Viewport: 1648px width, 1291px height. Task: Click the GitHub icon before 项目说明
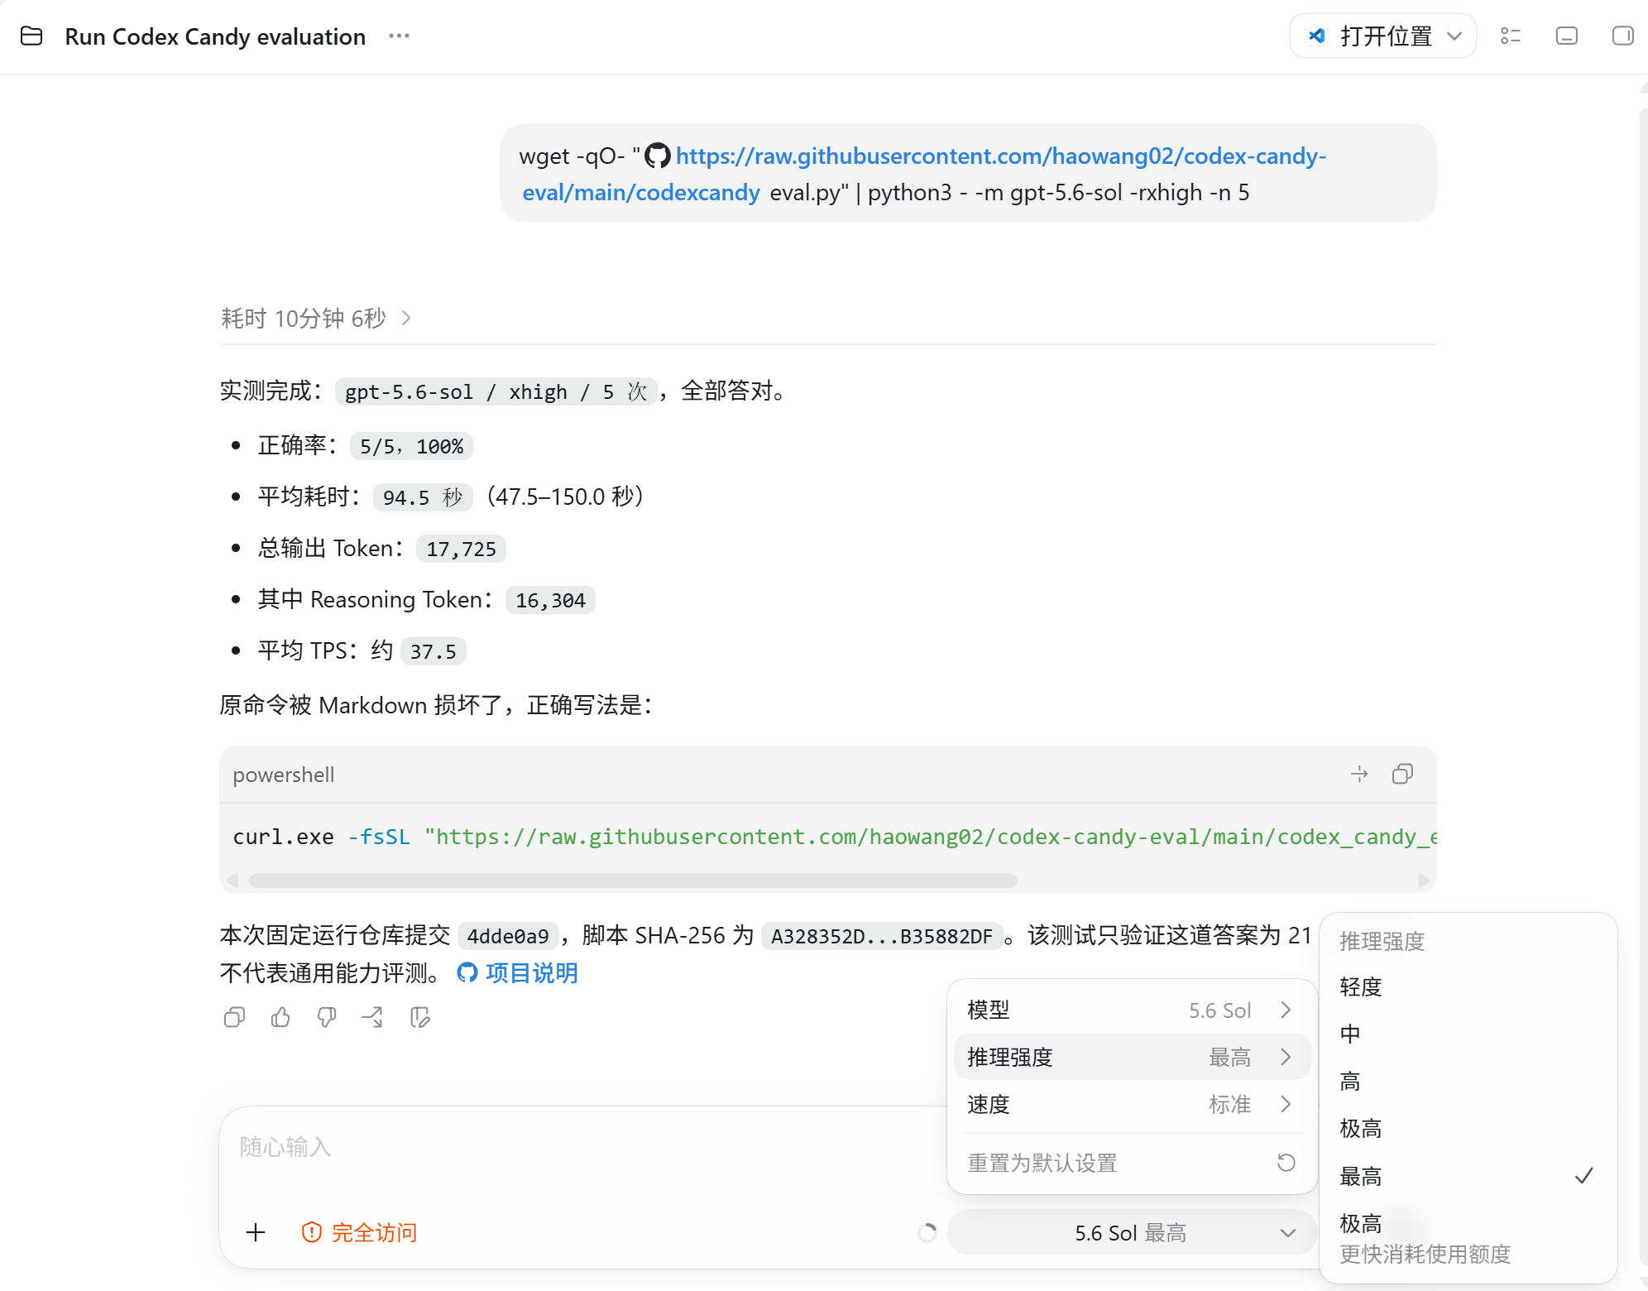(467, 973)
